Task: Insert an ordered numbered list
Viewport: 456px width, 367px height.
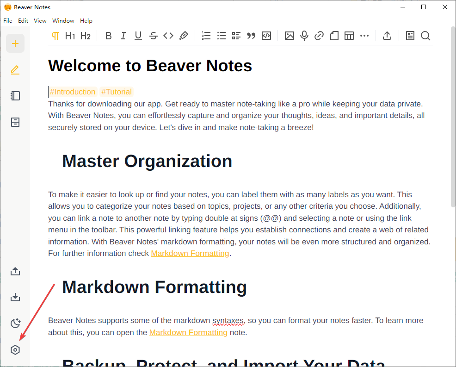Action: pyautogui.click(x=206, y=36)
